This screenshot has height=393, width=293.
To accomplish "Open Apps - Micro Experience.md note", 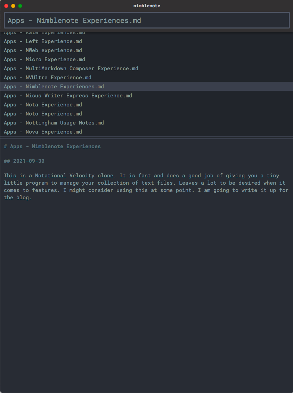I will coord(147,59).
